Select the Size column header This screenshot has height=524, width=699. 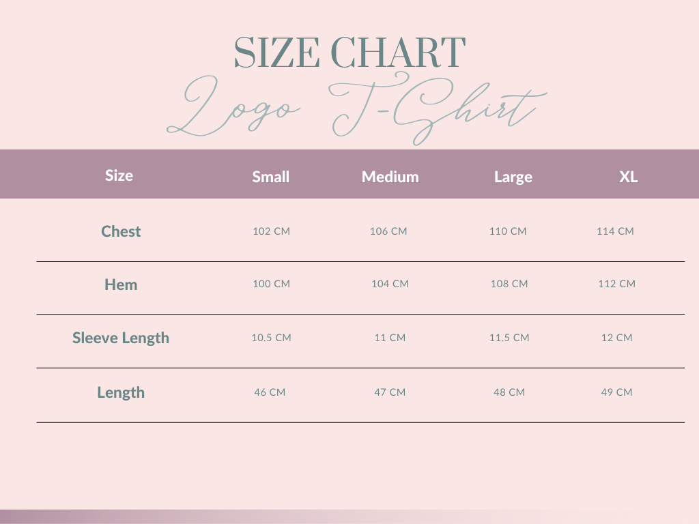point(119,175)
